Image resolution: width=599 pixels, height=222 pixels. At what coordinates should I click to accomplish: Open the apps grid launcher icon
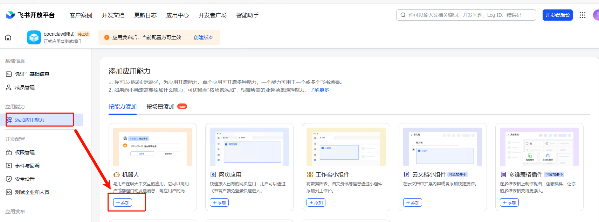[583, 15]
